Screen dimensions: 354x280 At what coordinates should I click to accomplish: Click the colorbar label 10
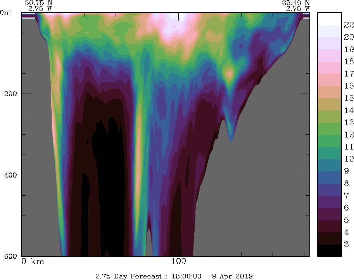click(349, 159)
